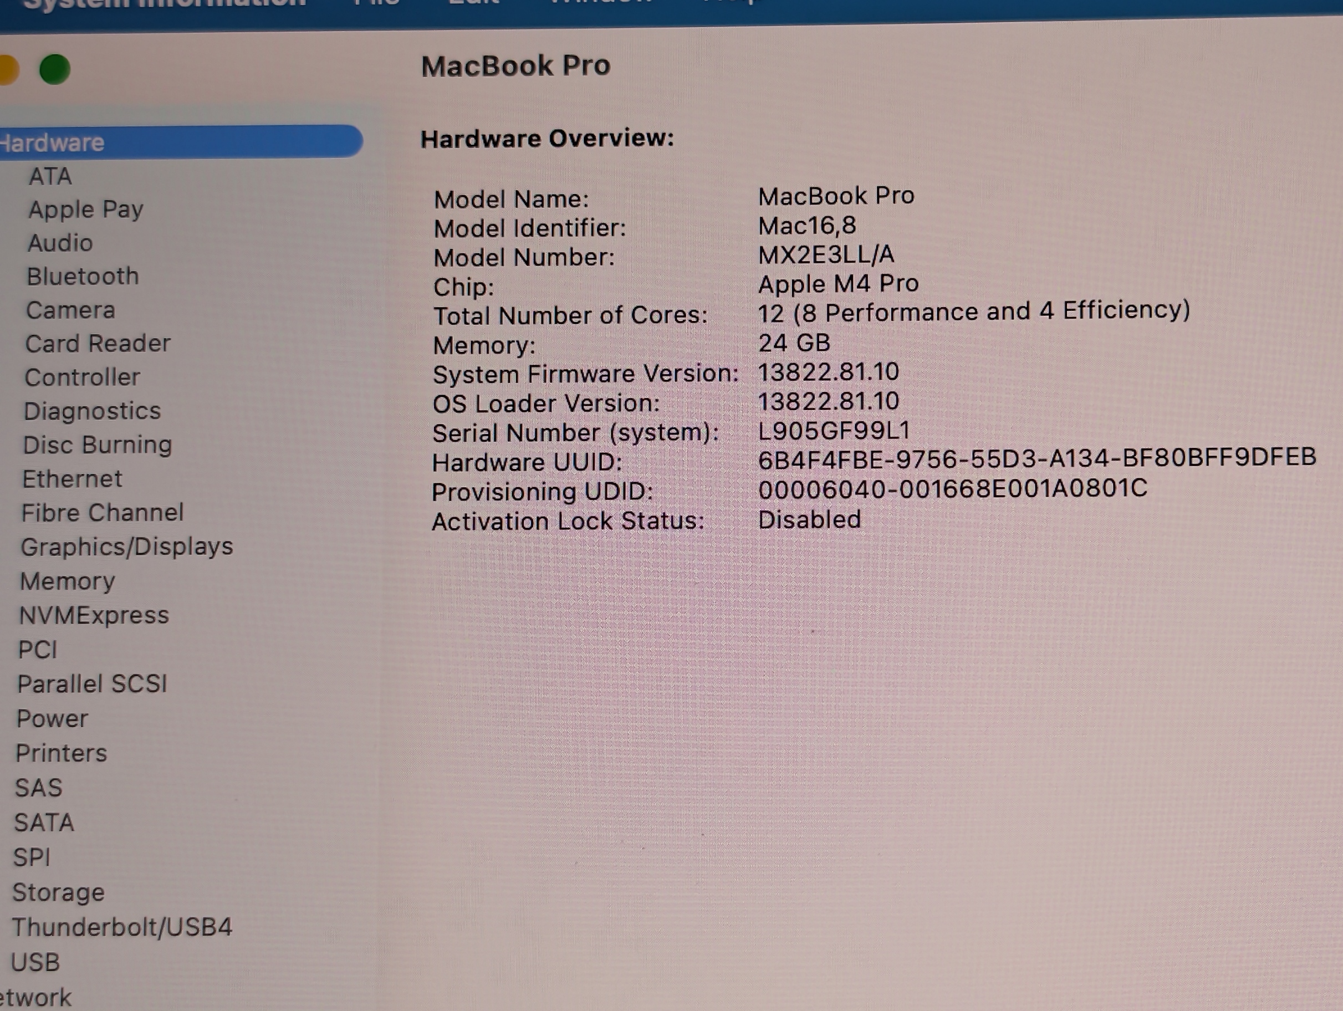The height and width of the screenshot is (1011, 1343).
Task: Expand the Network category in sidebar
Action: (x=37, y=998)
